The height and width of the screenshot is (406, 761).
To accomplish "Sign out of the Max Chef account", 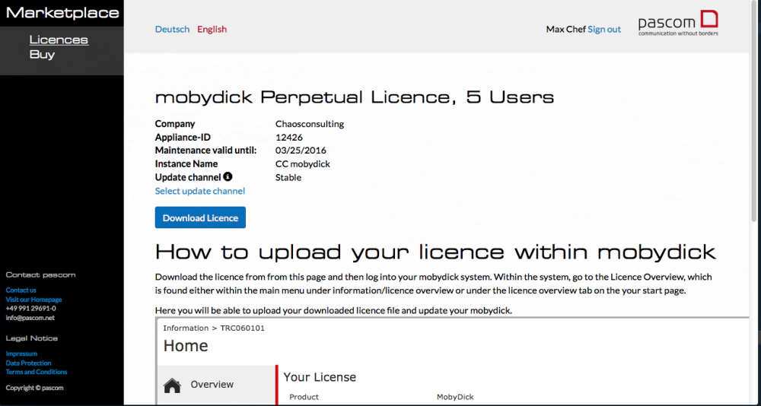I will 604,30.
